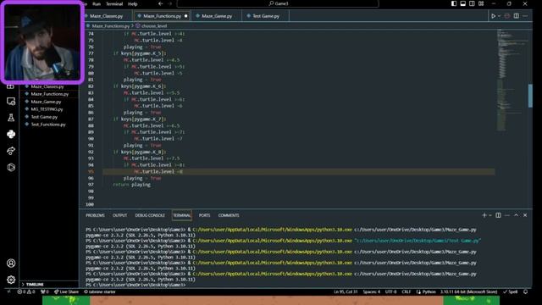Switch to Maze_Game.py editor tab
This screenshot has width=542, height=305.
(x=217, y=16)
